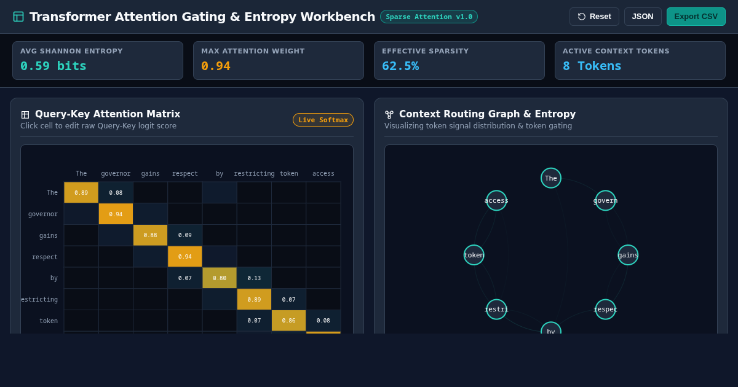The image size is (738, 387).
Task: Click the Live Softmax badge
Action: (323, 120)
